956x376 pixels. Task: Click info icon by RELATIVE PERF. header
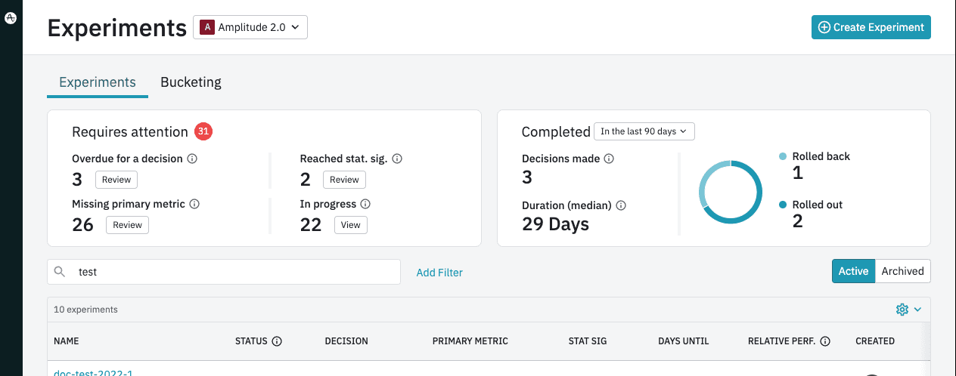(825, 341)
